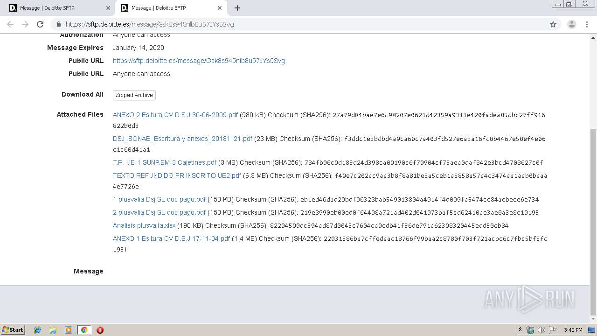597x336 pixels.
Task: Bookmark this page with the star icon
Action: pos(553,24)
